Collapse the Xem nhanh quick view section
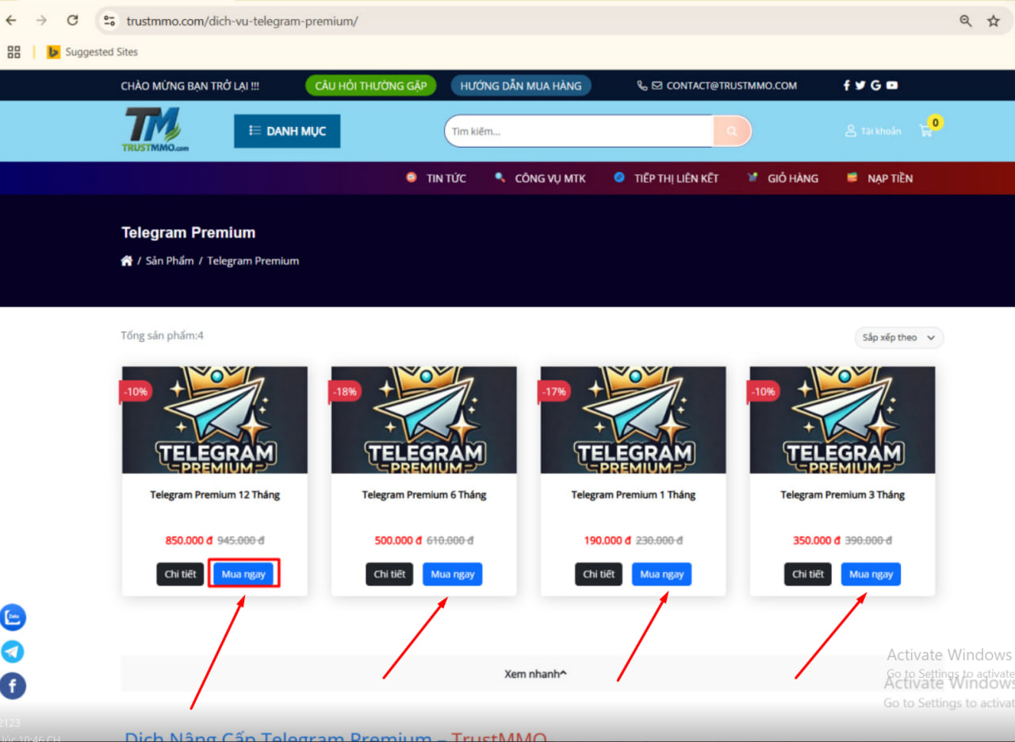Viewport: 1015px width, 742px height. pos(535,674)
